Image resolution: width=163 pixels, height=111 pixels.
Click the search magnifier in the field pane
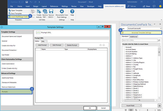point(159,40)
